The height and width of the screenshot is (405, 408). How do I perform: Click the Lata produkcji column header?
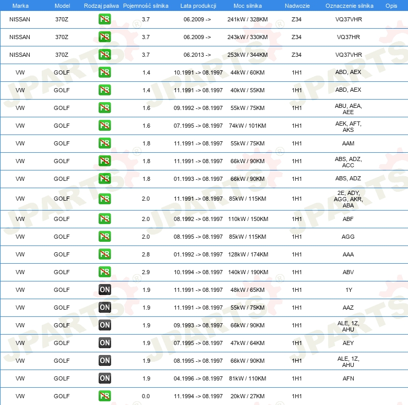(x=198, y=6)
